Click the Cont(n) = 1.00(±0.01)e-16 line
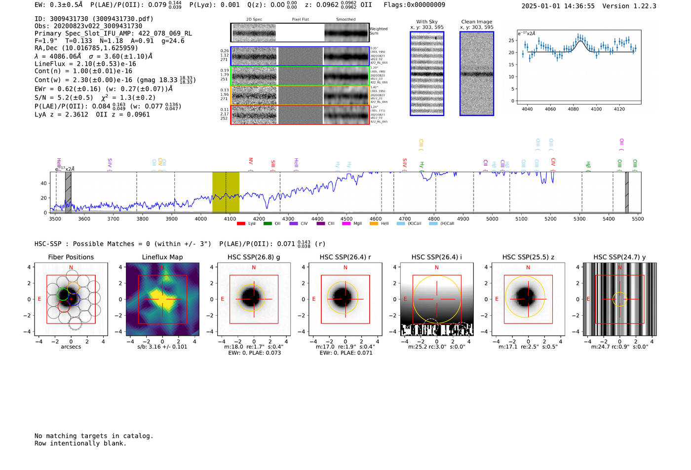The height and width of the screenshot is (470, 691). (83, 71)
